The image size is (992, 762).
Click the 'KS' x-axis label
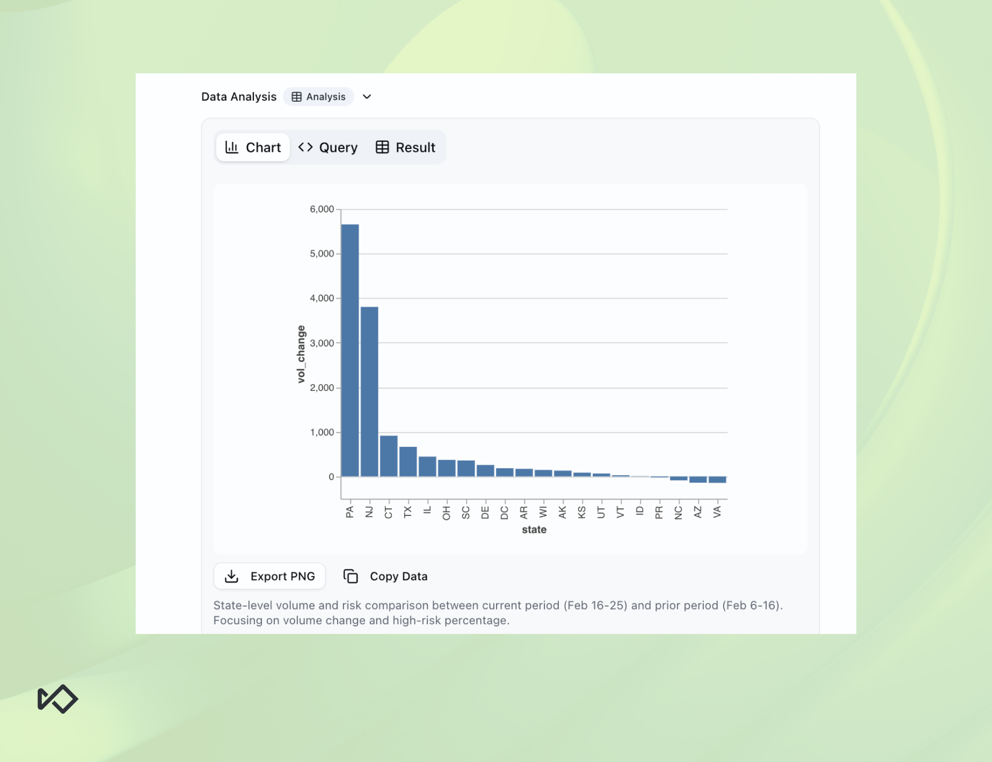582,512
